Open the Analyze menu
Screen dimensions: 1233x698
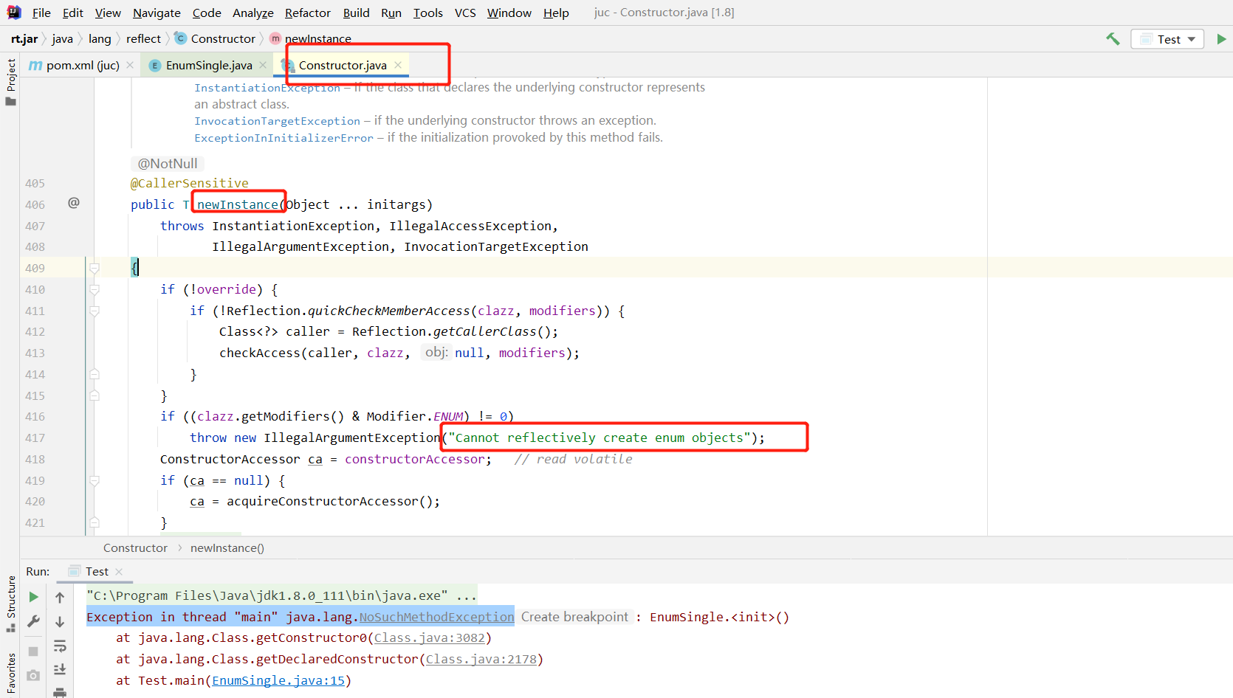(253, 13)
